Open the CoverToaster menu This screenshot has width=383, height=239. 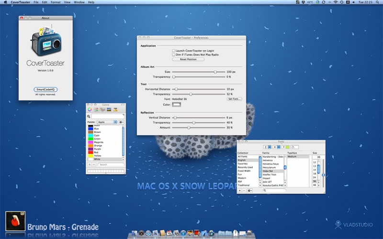click(20, 2)
